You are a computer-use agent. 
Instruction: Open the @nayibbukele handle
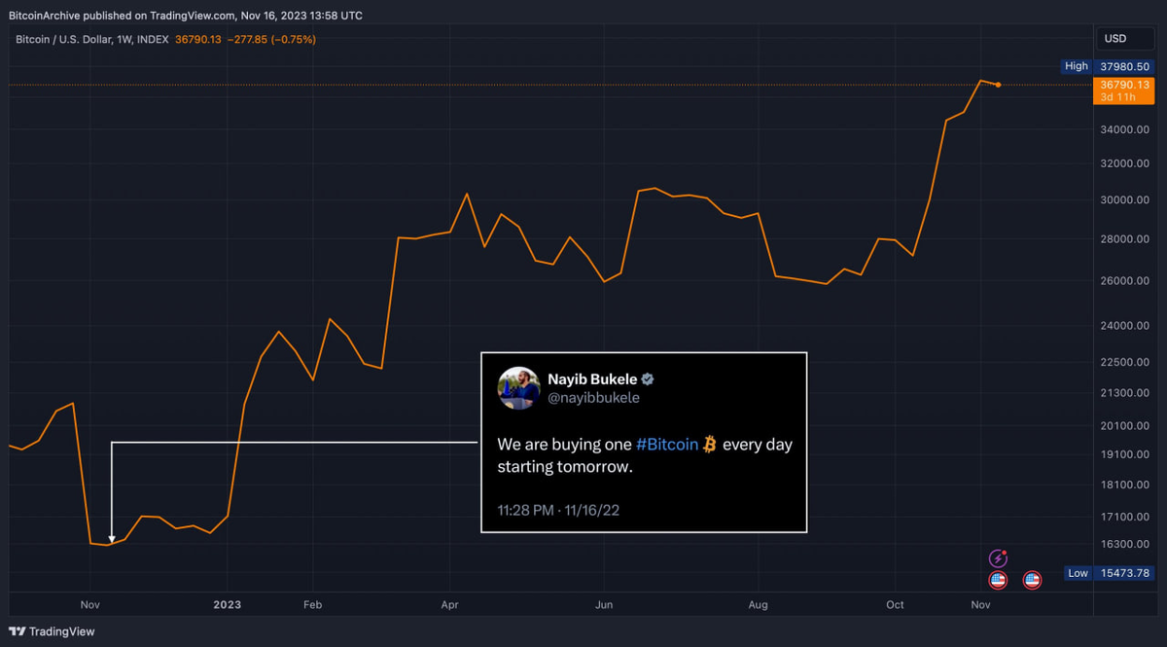594,398
